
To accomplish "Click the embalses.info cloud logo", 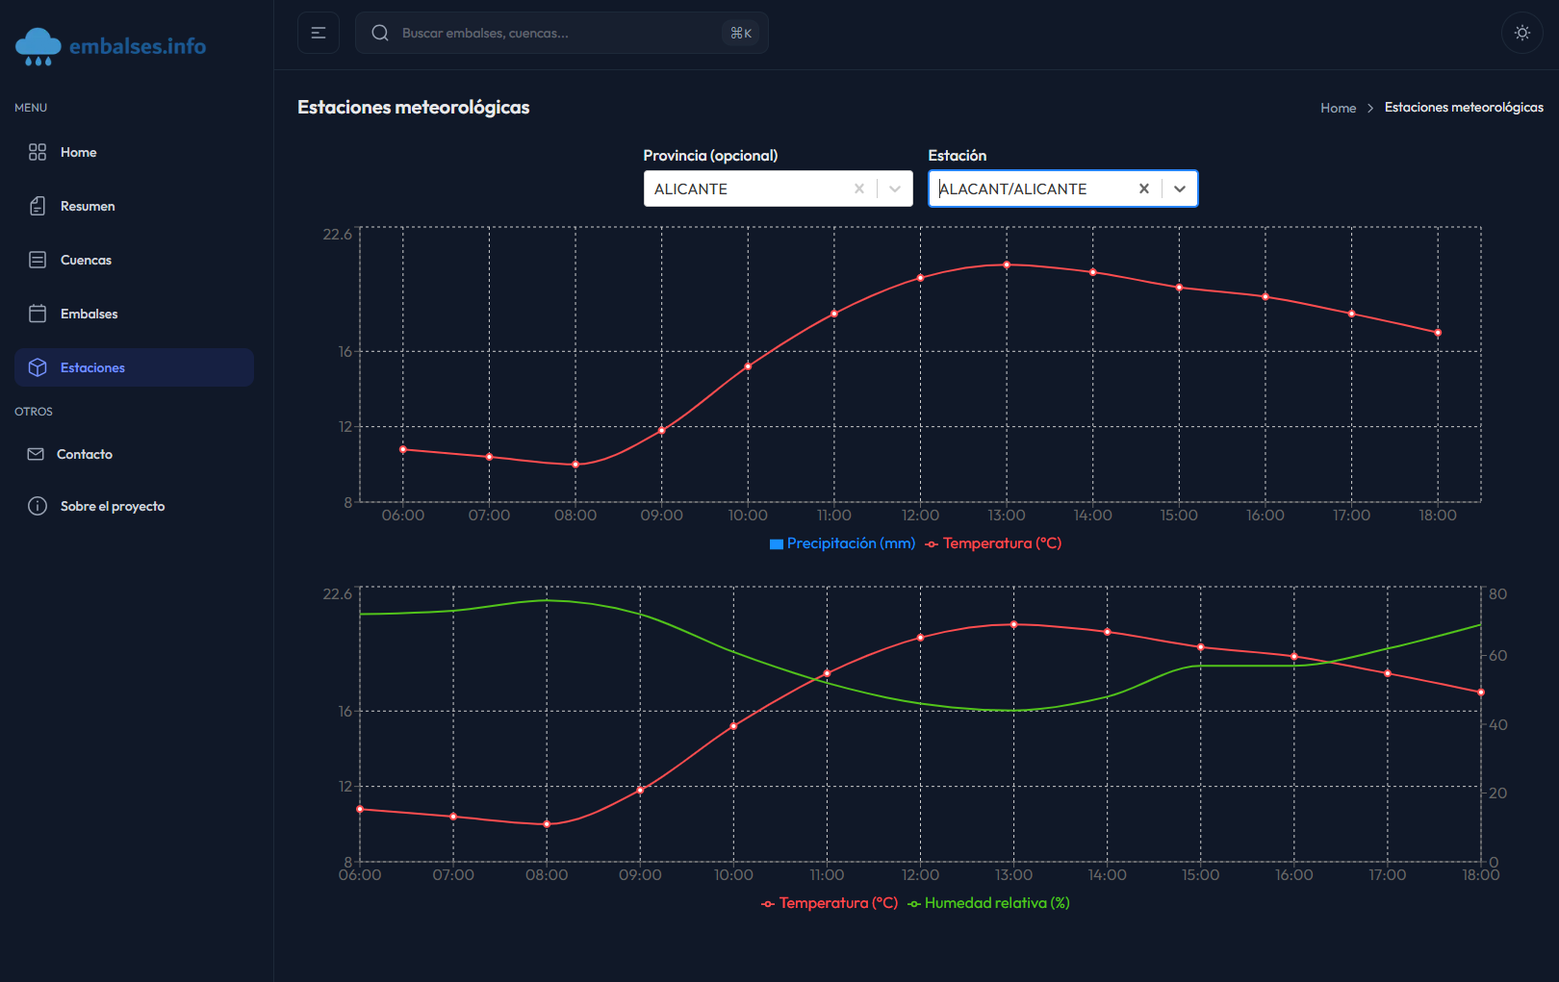I will [38, 46].
